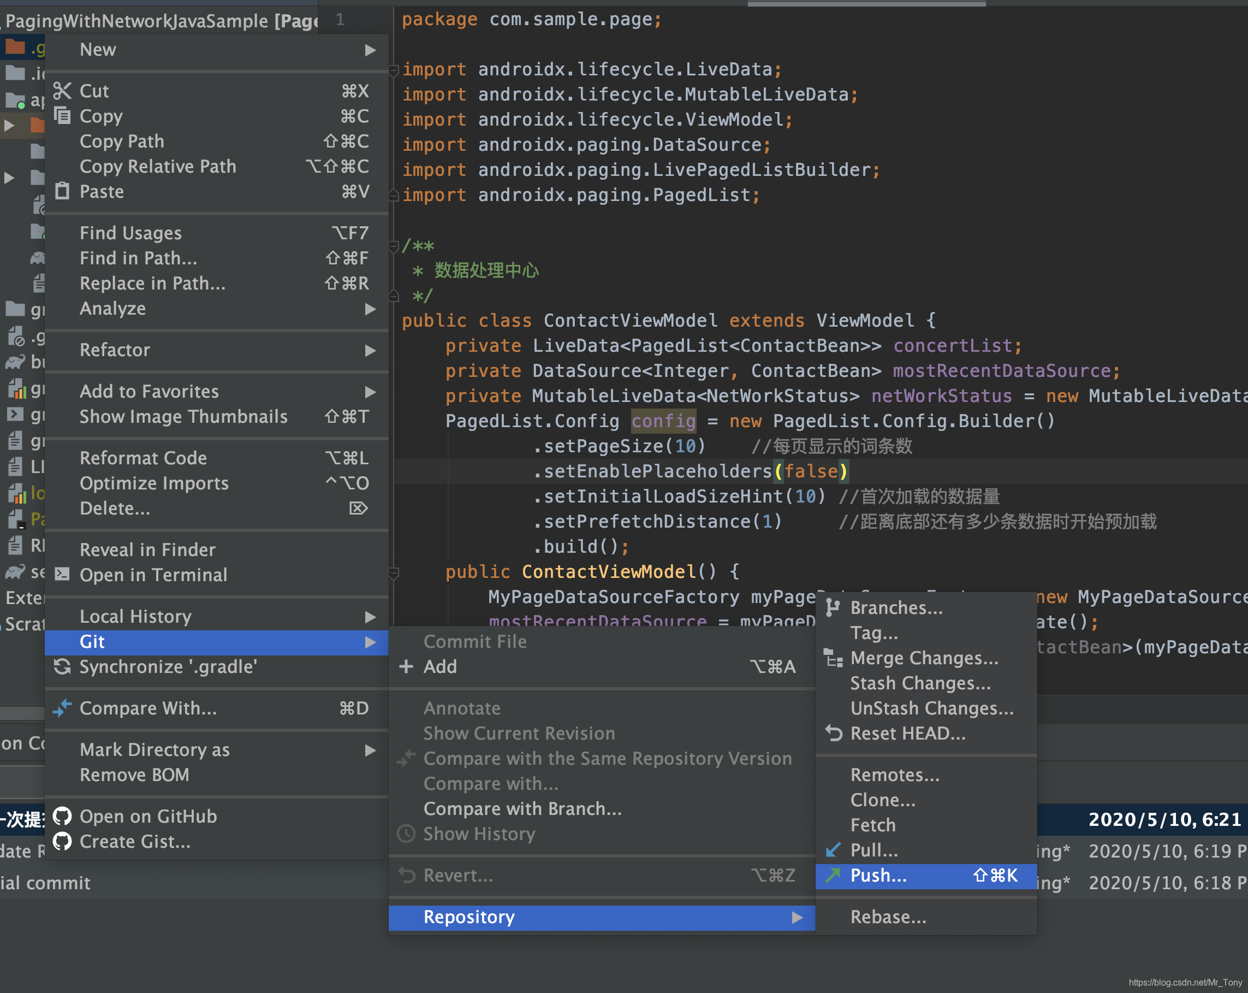
Task: Choose Reveal in Finder entry
Action: (217, 549)
